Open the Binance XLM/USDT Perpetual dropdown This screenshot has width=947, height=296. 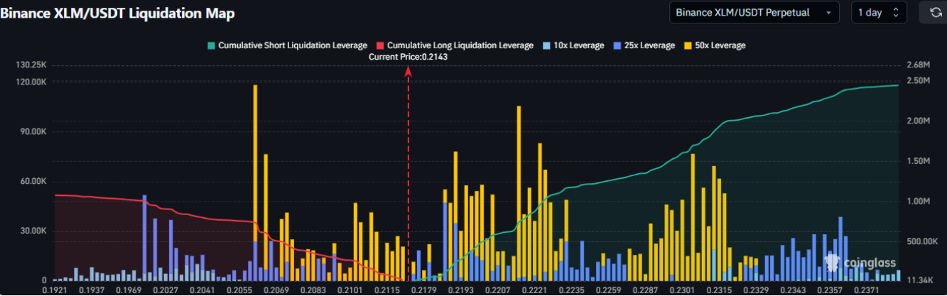[x=754, y=13]
